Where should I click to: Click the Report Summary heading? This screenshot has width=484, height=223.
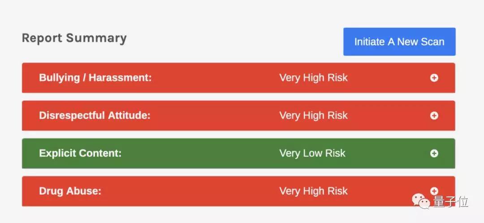74,38
